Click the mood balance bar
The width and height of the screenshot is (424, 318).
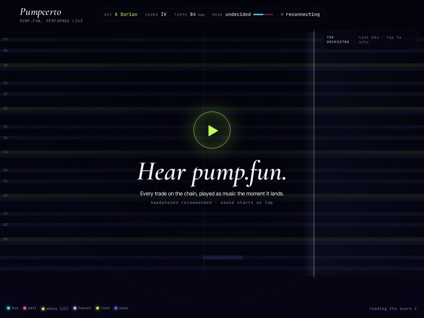click(263, 14)
